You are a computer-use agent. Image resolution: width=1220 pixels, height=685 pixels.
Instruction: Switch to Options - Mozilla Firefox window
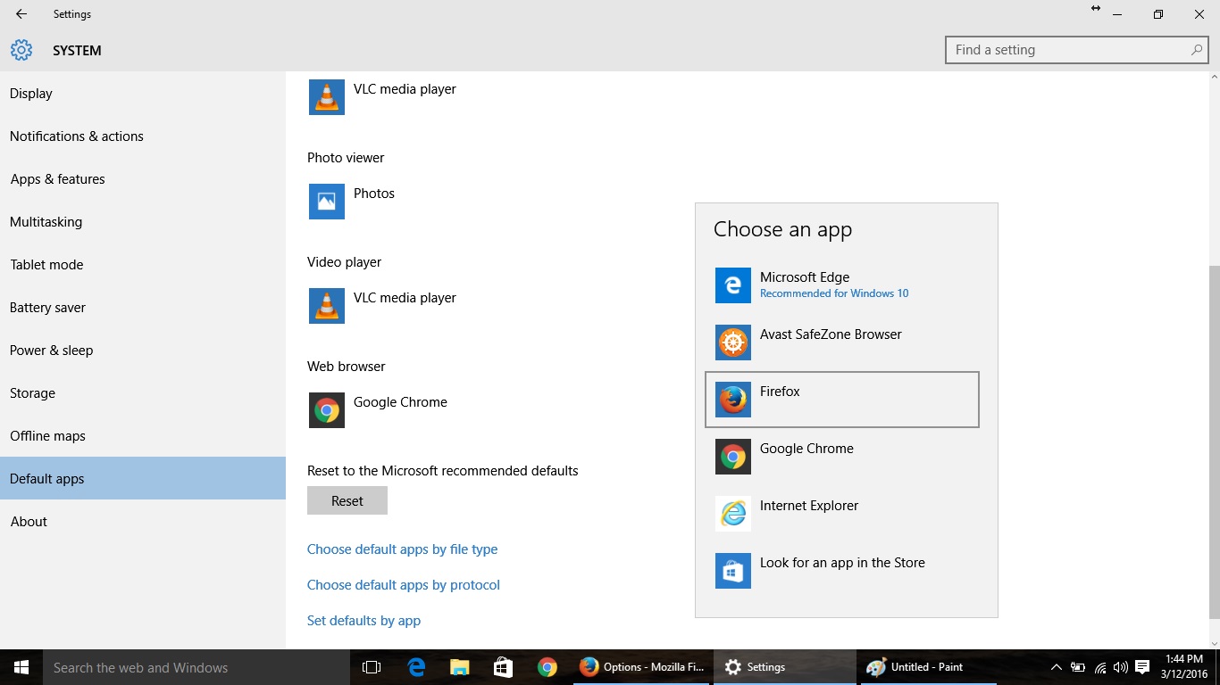641,667
